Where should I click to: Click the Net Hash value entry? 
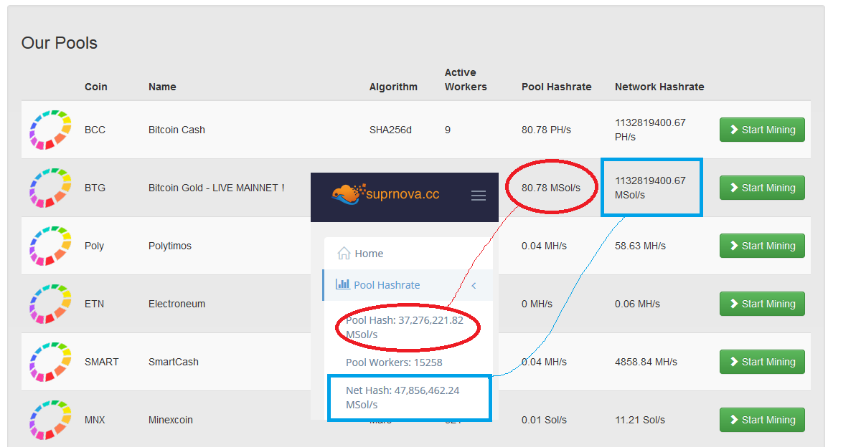click(403, 398)
